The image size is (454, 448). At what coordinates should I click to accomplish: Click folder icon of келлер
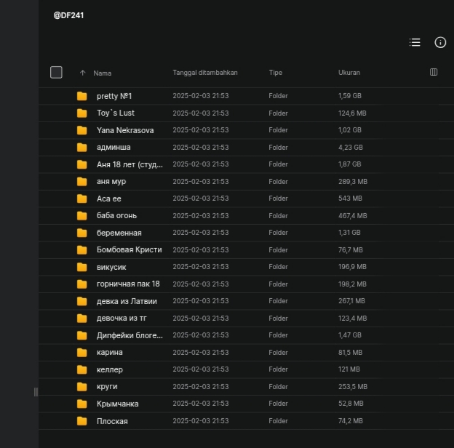[82, 369]
